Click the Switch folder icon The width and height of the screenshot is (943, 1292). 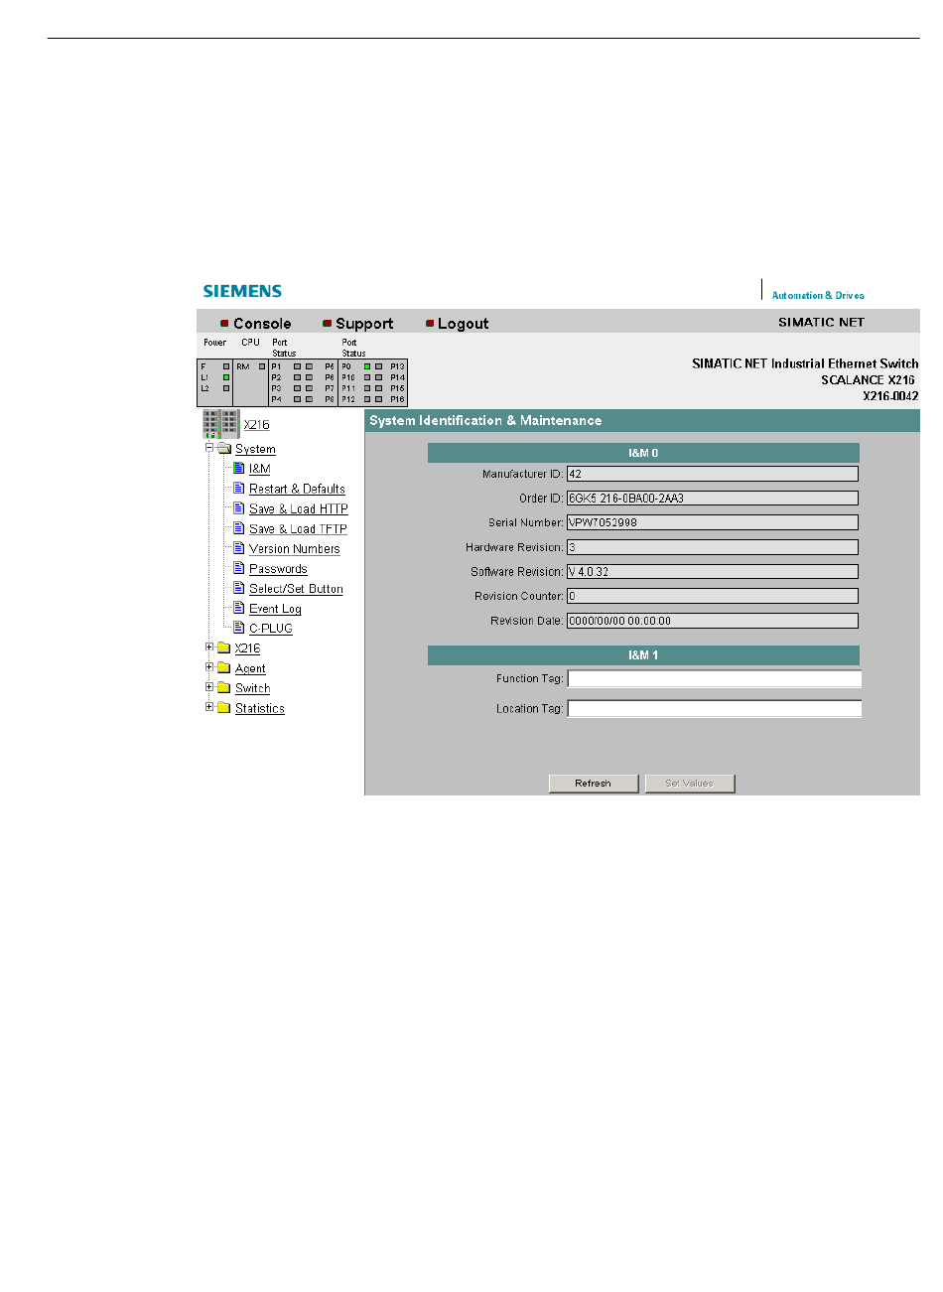pyautogui.click(x=224, y=688)
